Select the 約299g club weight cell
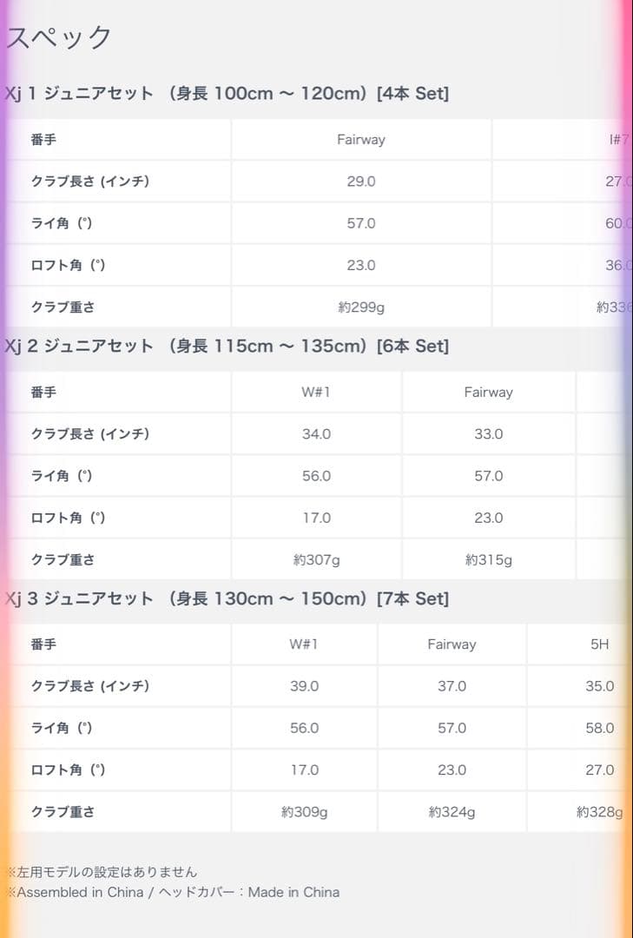This screenshot has width=633, height=938. [x=361, y=307]
